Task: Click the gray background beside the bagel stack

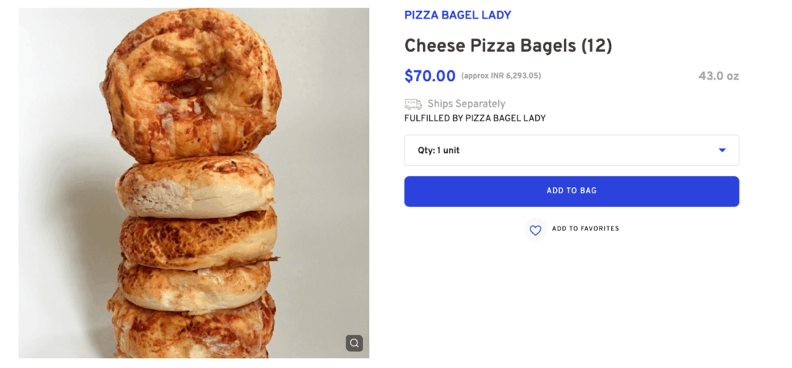Action: [x=325, y=193]
